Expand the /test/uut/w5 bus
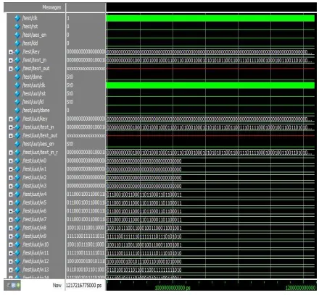 (11, 203)
